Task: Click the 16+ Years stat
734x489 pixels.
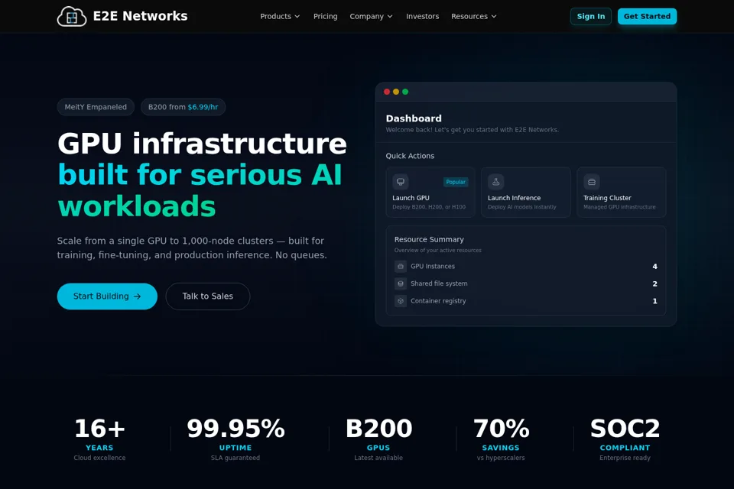Action: [x=99, y=439]
